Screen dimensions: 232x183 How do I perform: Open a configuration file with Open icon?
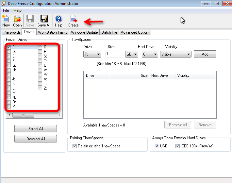point(17,21)
